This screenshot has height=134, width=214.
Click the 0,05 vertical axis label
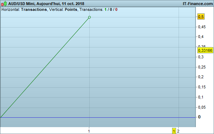(202, 107)
